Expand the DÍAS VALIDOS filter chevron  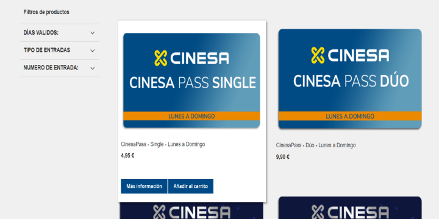[x=93, y=33]
